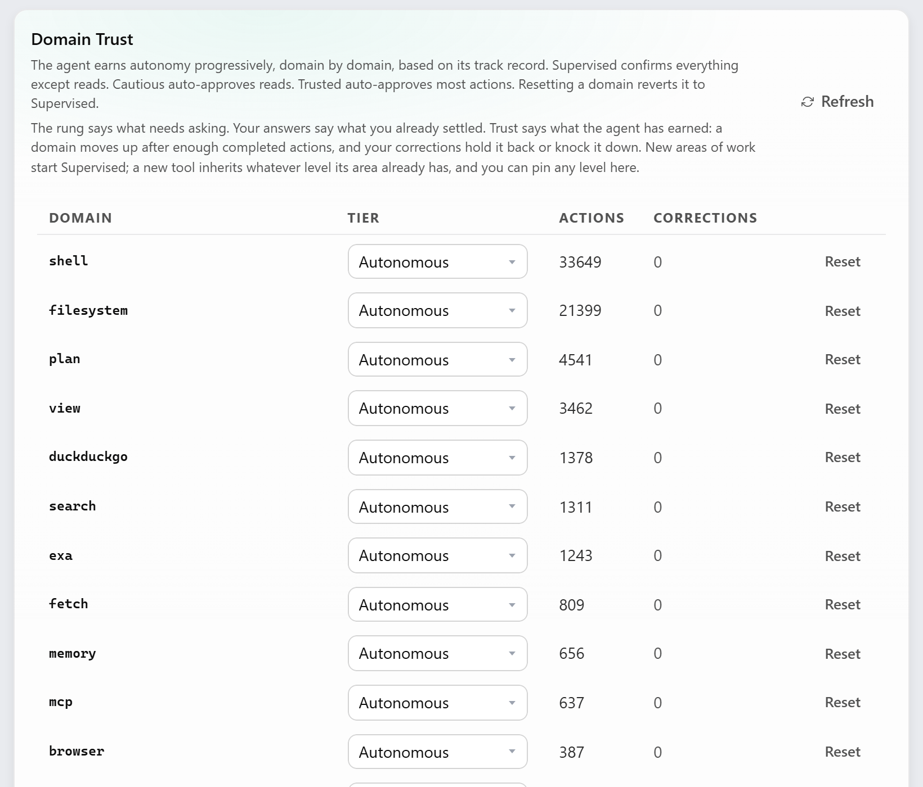Reset the shell domain
This screenshot has height=787, width=923.
pyautogui.click(x=843, y=261)
